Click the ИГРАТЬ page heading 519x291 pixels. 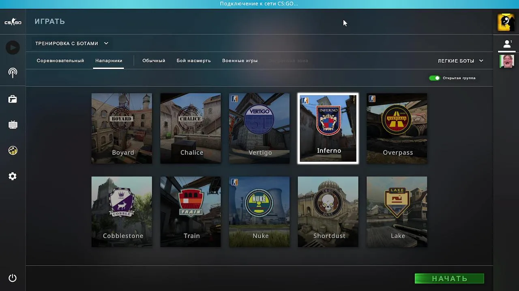(x=49, y=21)
